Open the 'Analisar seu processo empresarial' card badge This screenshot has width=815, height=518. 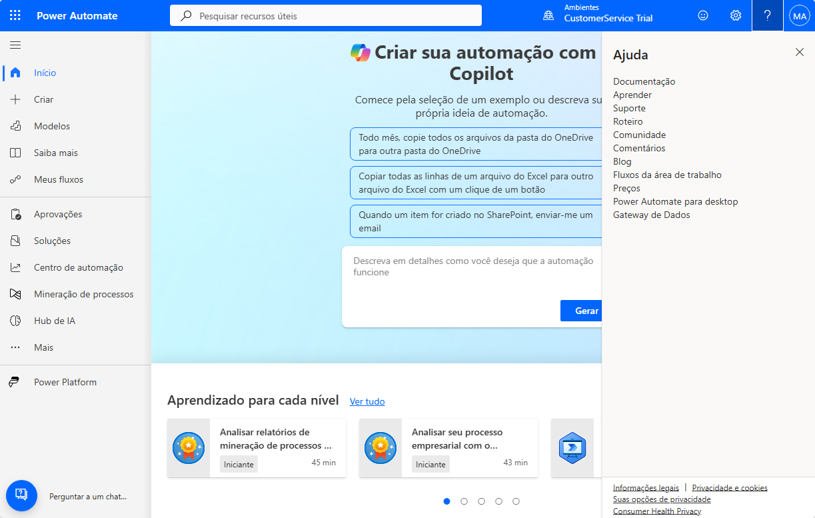(381, 448)
